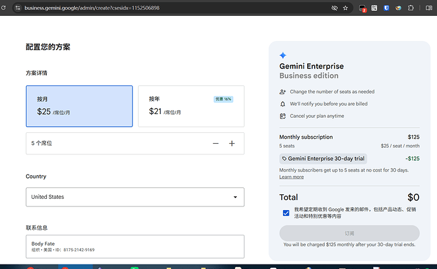Click the Monthly subscription $125 amount
Image resolution: width=437 pixels, height=269 pixels.
(414, 137)
